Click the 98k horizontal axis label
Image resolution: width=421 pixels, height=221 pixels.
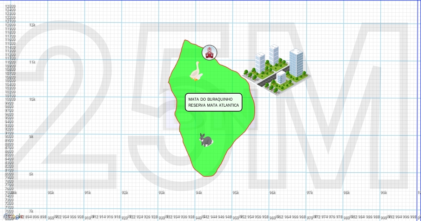[x=346, y=192]
